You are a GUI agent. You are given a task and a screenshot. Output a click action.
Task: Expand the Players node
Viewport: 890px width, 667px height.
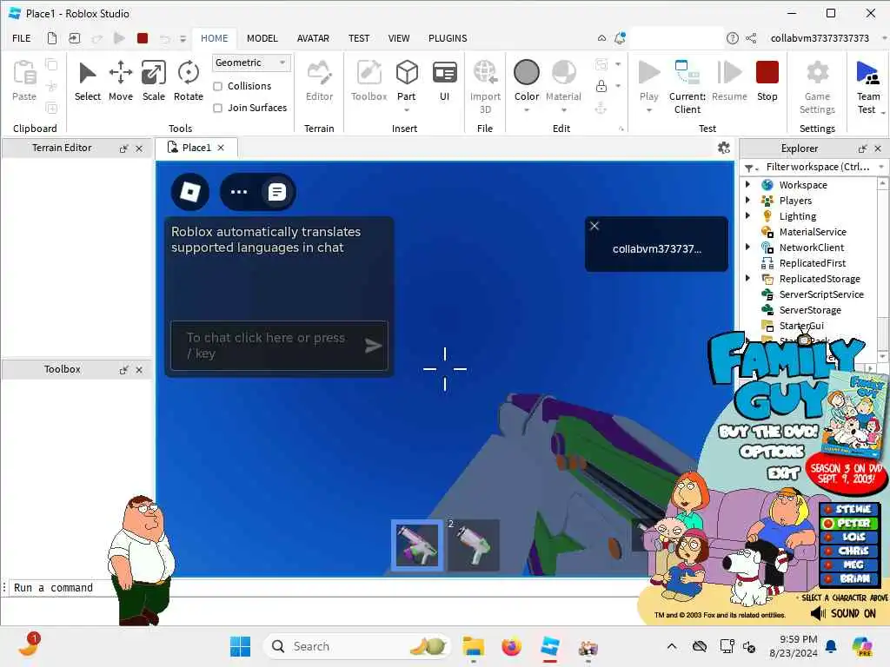(747, 201)
